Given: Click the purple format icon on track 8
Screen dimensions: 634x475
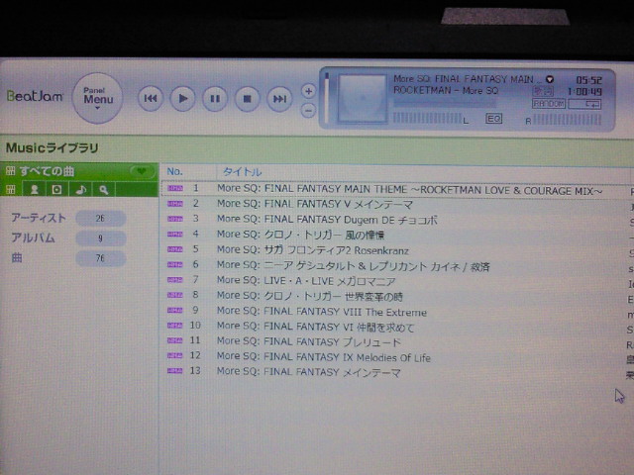Looking at the screenshot, I should click(x=175, y=295).
